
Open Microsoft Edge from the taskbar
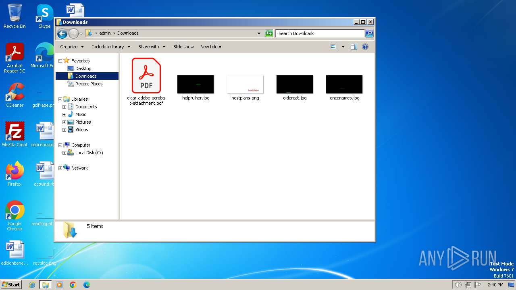86,285
